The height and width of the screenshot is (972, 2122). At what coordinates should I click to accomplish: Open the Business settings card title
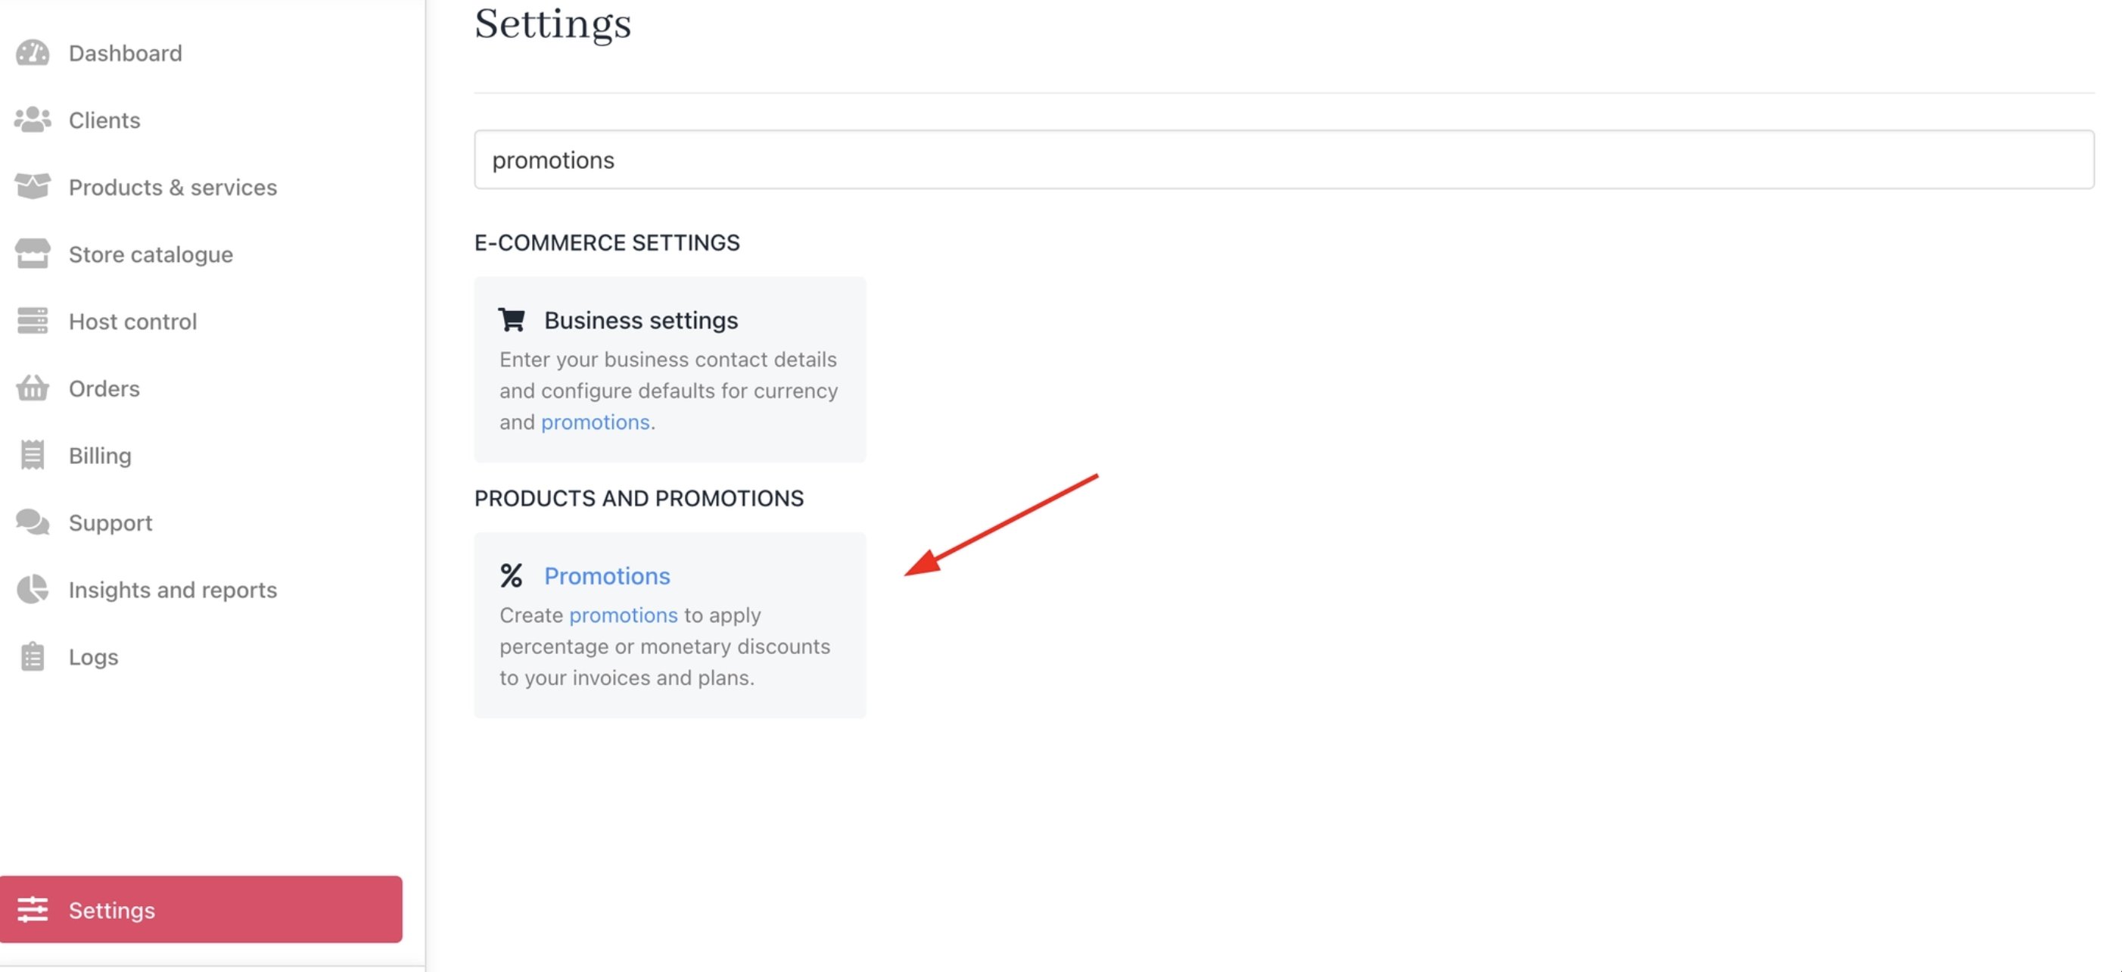pos(641,320)
